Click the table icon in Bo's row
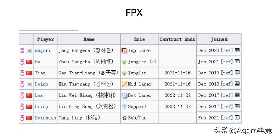 pos(237,61)
